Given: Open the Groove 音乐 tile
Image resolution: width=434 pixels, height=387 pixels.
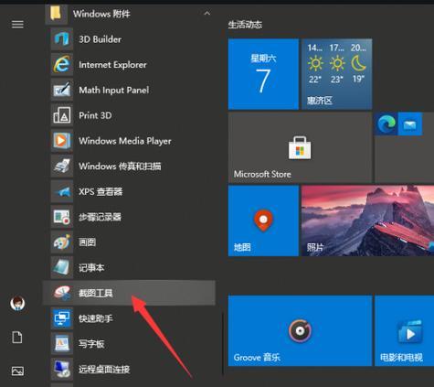Looking at the screenshot, I should pyautogui.click(x=300, y=330).
